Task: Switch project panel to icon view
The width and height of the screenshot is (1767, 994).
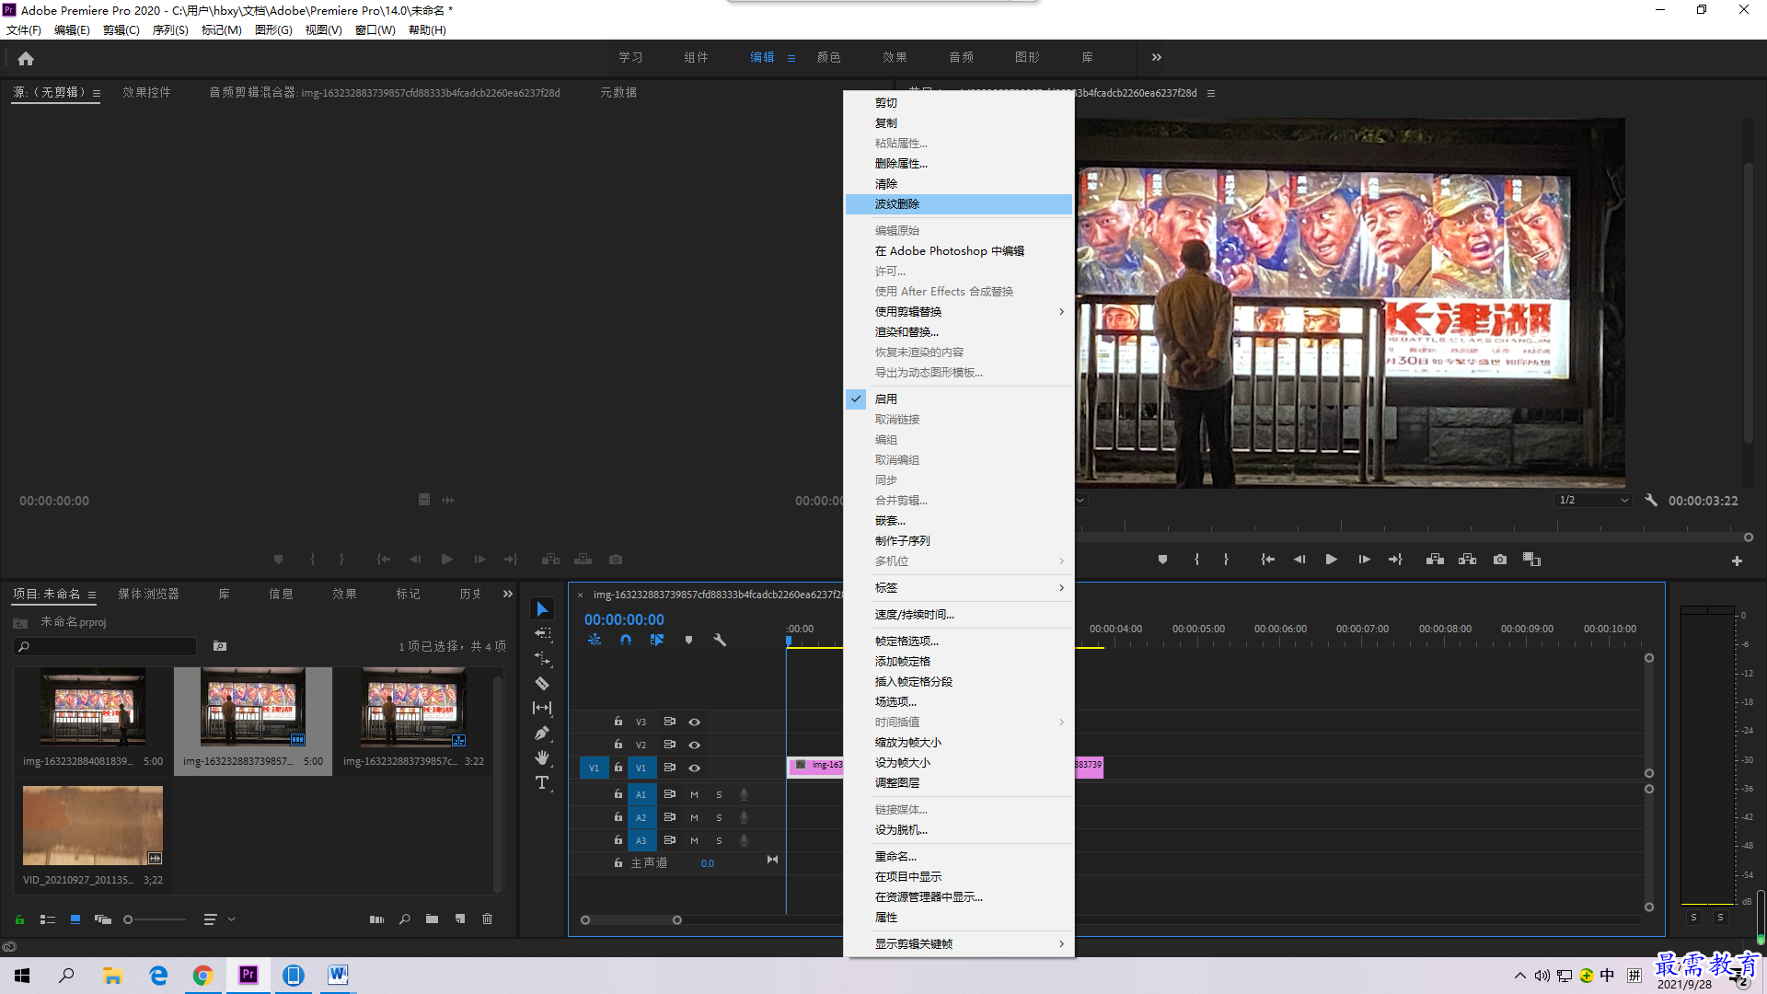Action: [x=75, y=919]
